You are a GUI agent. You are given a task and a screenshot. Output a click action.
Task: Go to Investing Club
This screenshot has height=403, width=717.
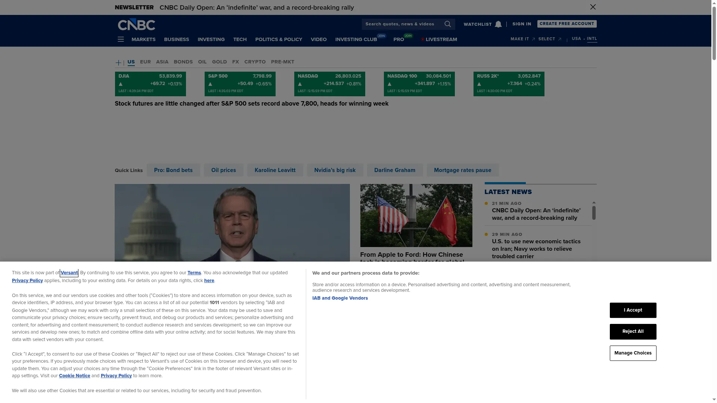coord(356,40)
